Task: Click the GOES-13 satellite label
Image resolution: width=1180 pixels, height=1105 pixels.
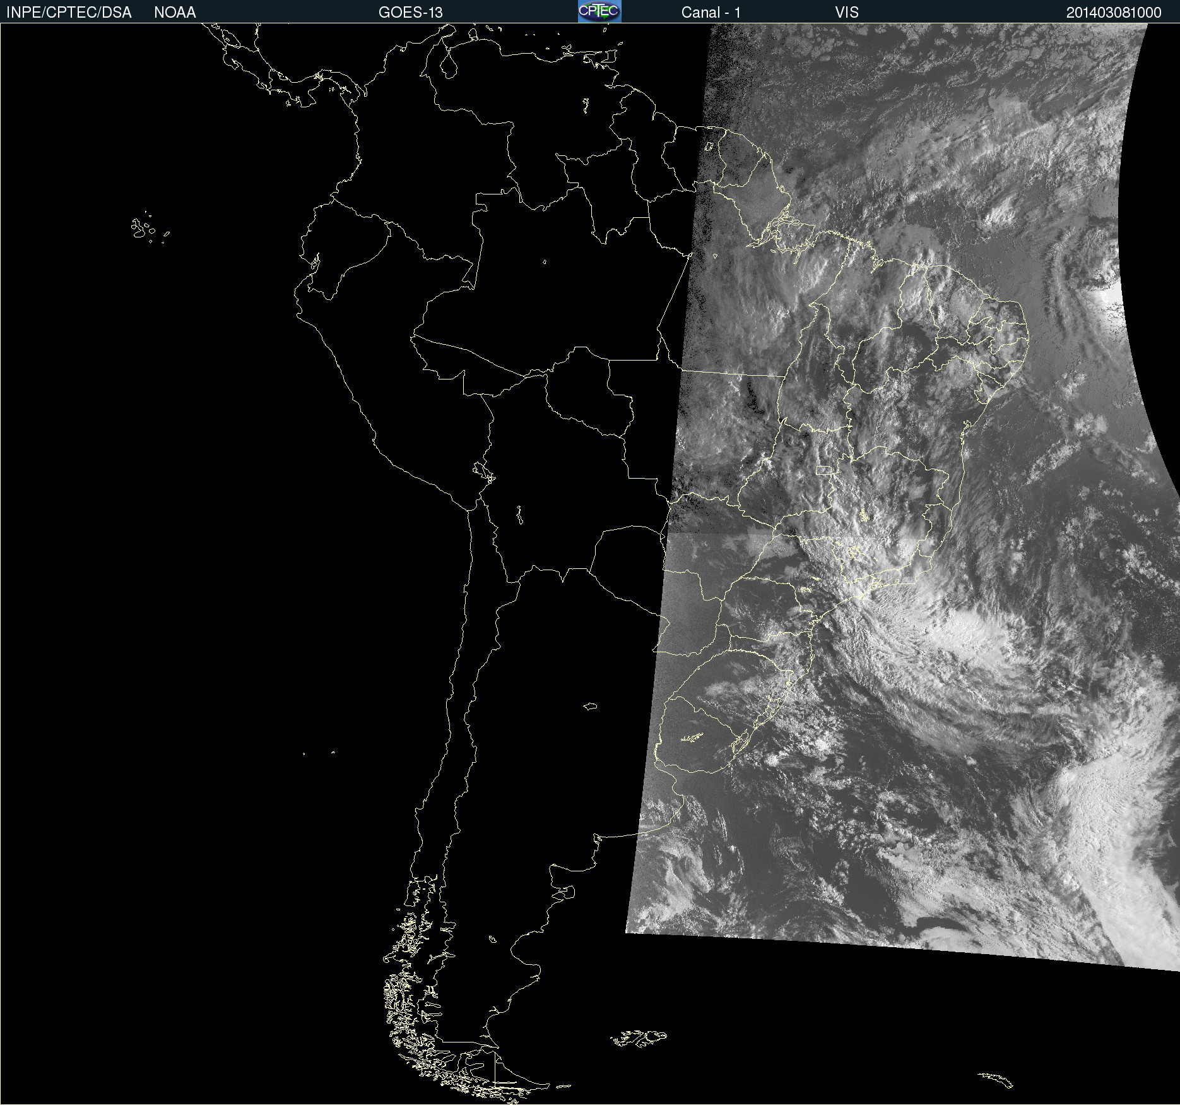Action: pos(410,13)
